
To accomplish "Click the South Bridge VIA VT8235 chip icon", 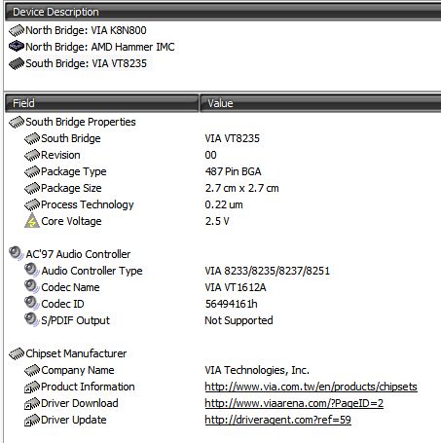I will click(x=17, y=63).
